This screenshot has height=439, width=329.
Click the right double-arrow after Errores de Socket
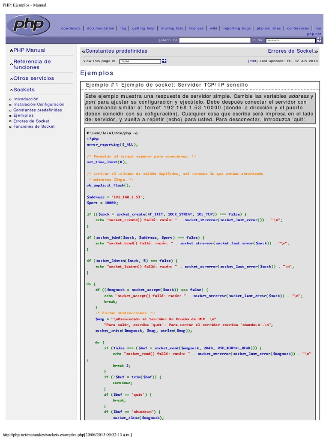point(316,51)
